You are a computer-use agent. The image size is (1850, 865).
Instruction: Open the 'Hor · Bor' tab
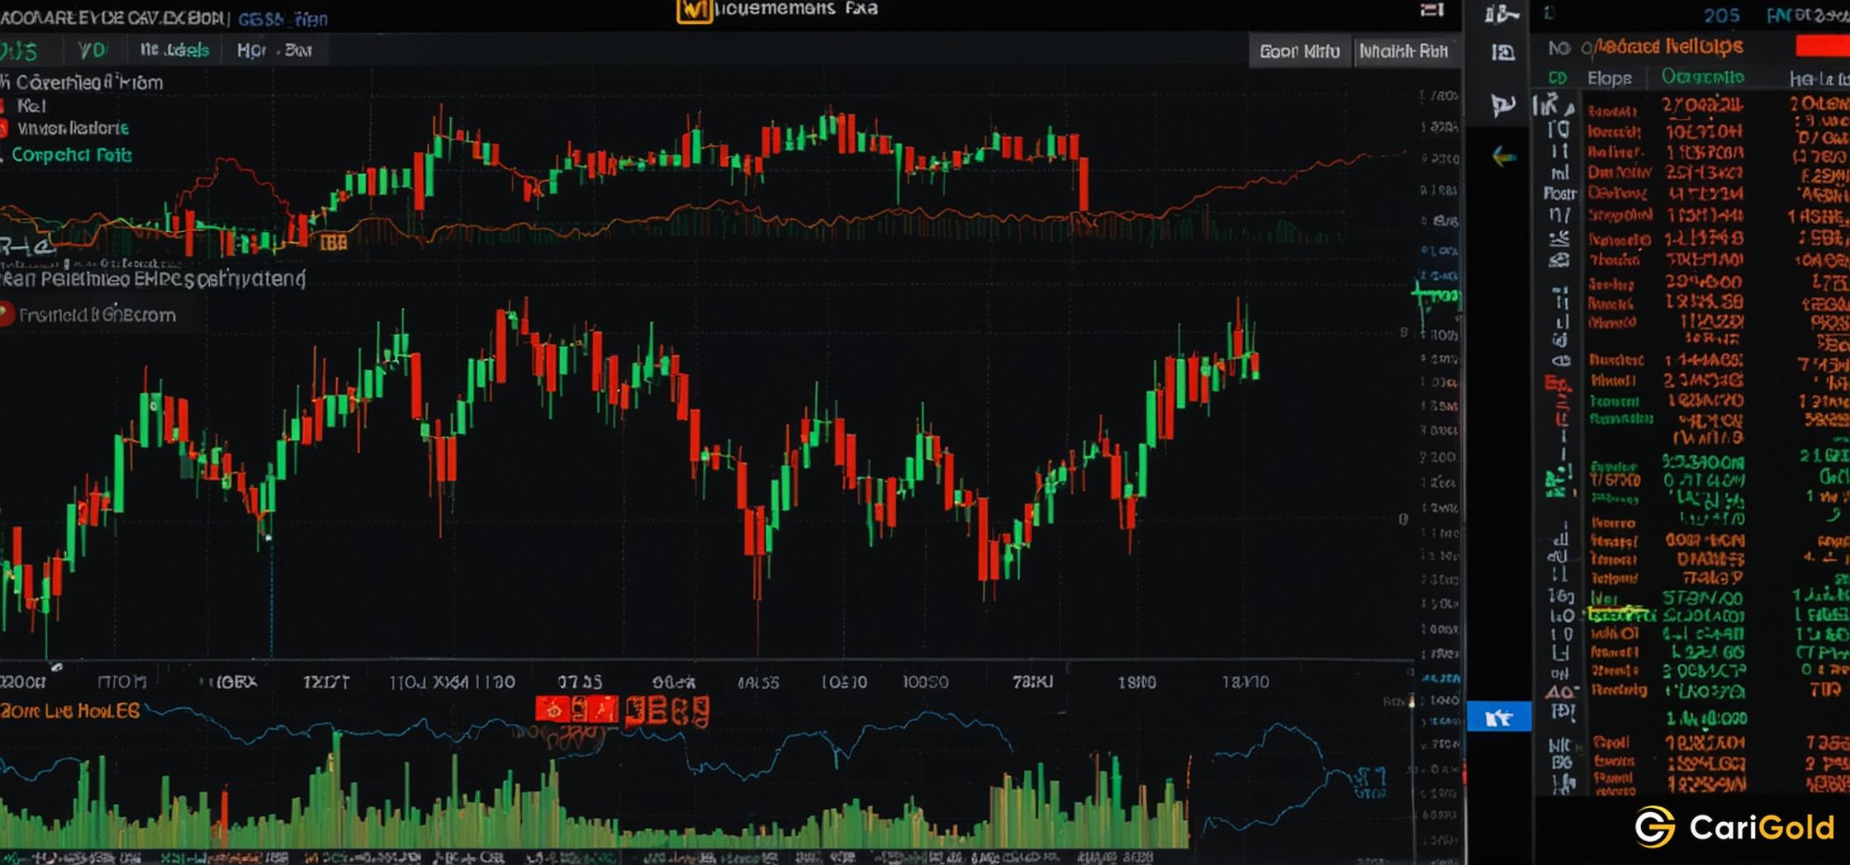[274, 50]
